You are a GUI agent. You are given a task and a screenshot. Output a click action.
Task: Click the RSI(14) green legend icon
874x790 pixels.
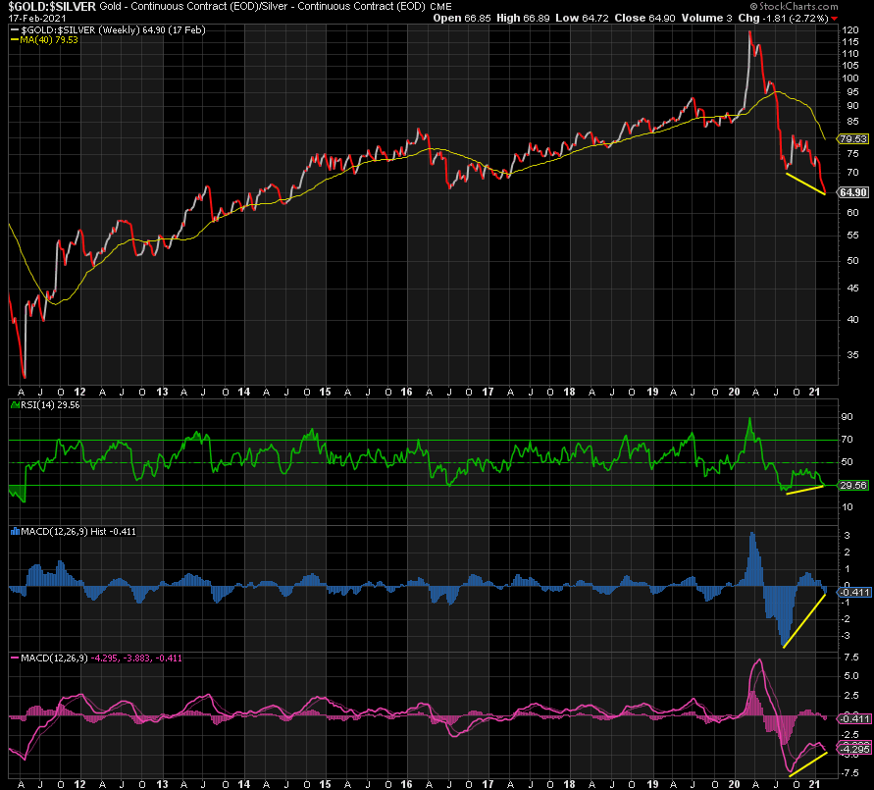point(15,403)
